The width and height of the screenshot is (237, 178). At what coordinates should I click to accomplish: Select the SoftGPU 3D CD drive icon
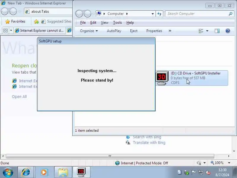point(162,78)
